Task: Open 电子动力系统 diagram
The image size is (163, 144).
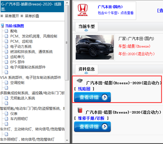Action: tap(21, 46)
